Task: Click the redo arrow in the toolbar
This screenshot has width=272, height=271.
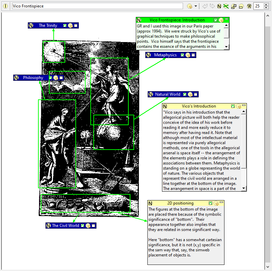Action: (212, 6)
